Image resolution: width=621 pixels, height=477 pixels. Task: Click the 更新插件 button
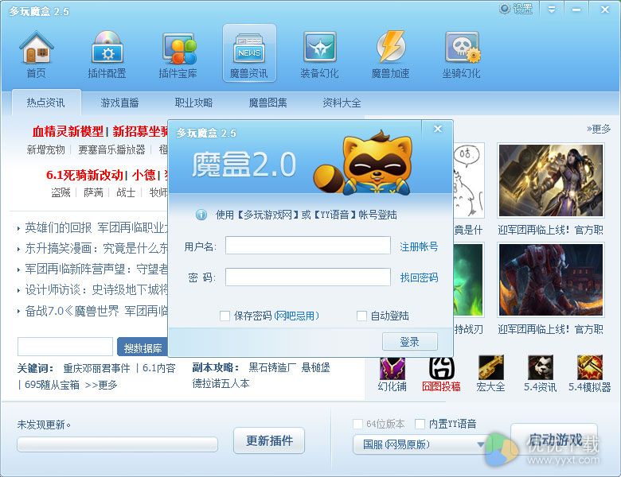pyautogui.click(x=269, y=440)
